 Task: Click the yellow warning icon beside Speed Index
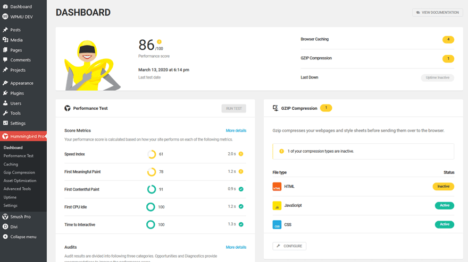(x=241, y=154)
